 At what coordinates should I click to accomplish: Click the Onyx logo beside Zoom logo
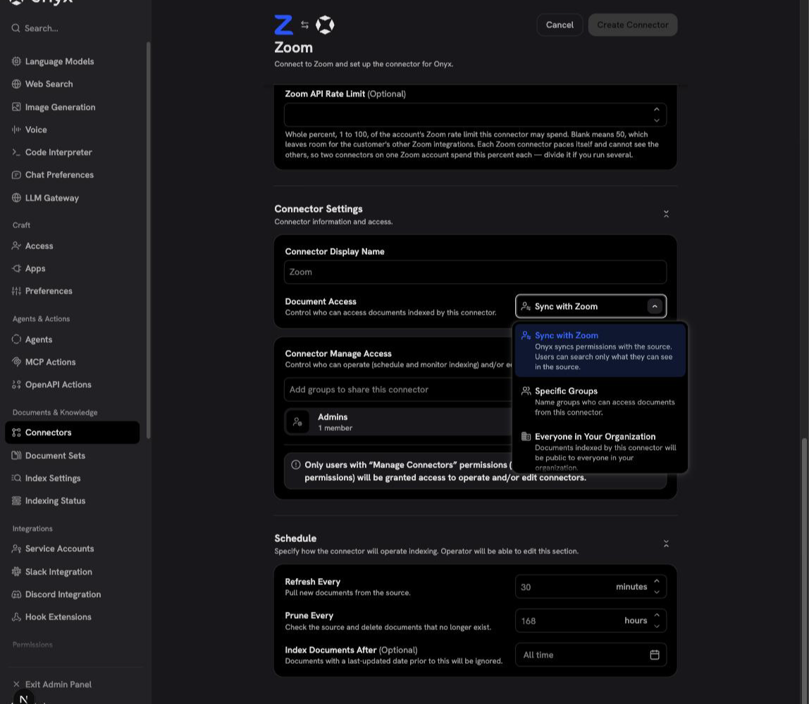point(325,25)
